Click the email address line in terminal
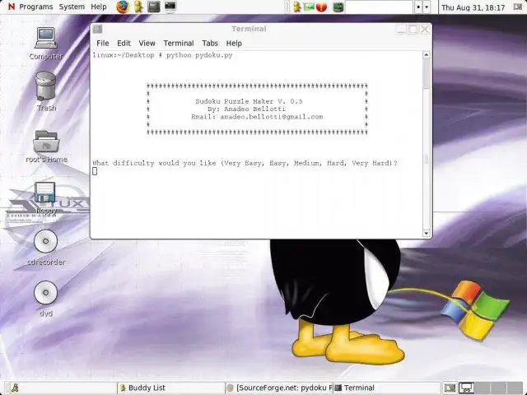The height and width of the screenshot is (395, 527). click(257, 117)
